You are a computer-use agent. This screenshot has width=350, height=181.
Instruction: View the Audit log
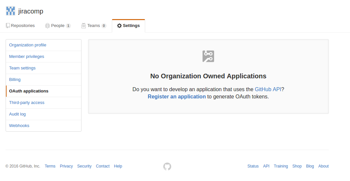(44, 114)
